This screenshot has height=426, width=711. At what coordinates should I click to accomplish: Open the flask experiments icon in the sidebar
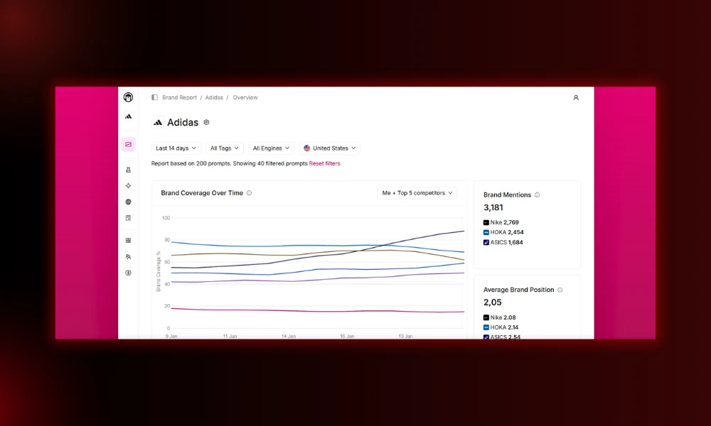[x=128, y=170]
